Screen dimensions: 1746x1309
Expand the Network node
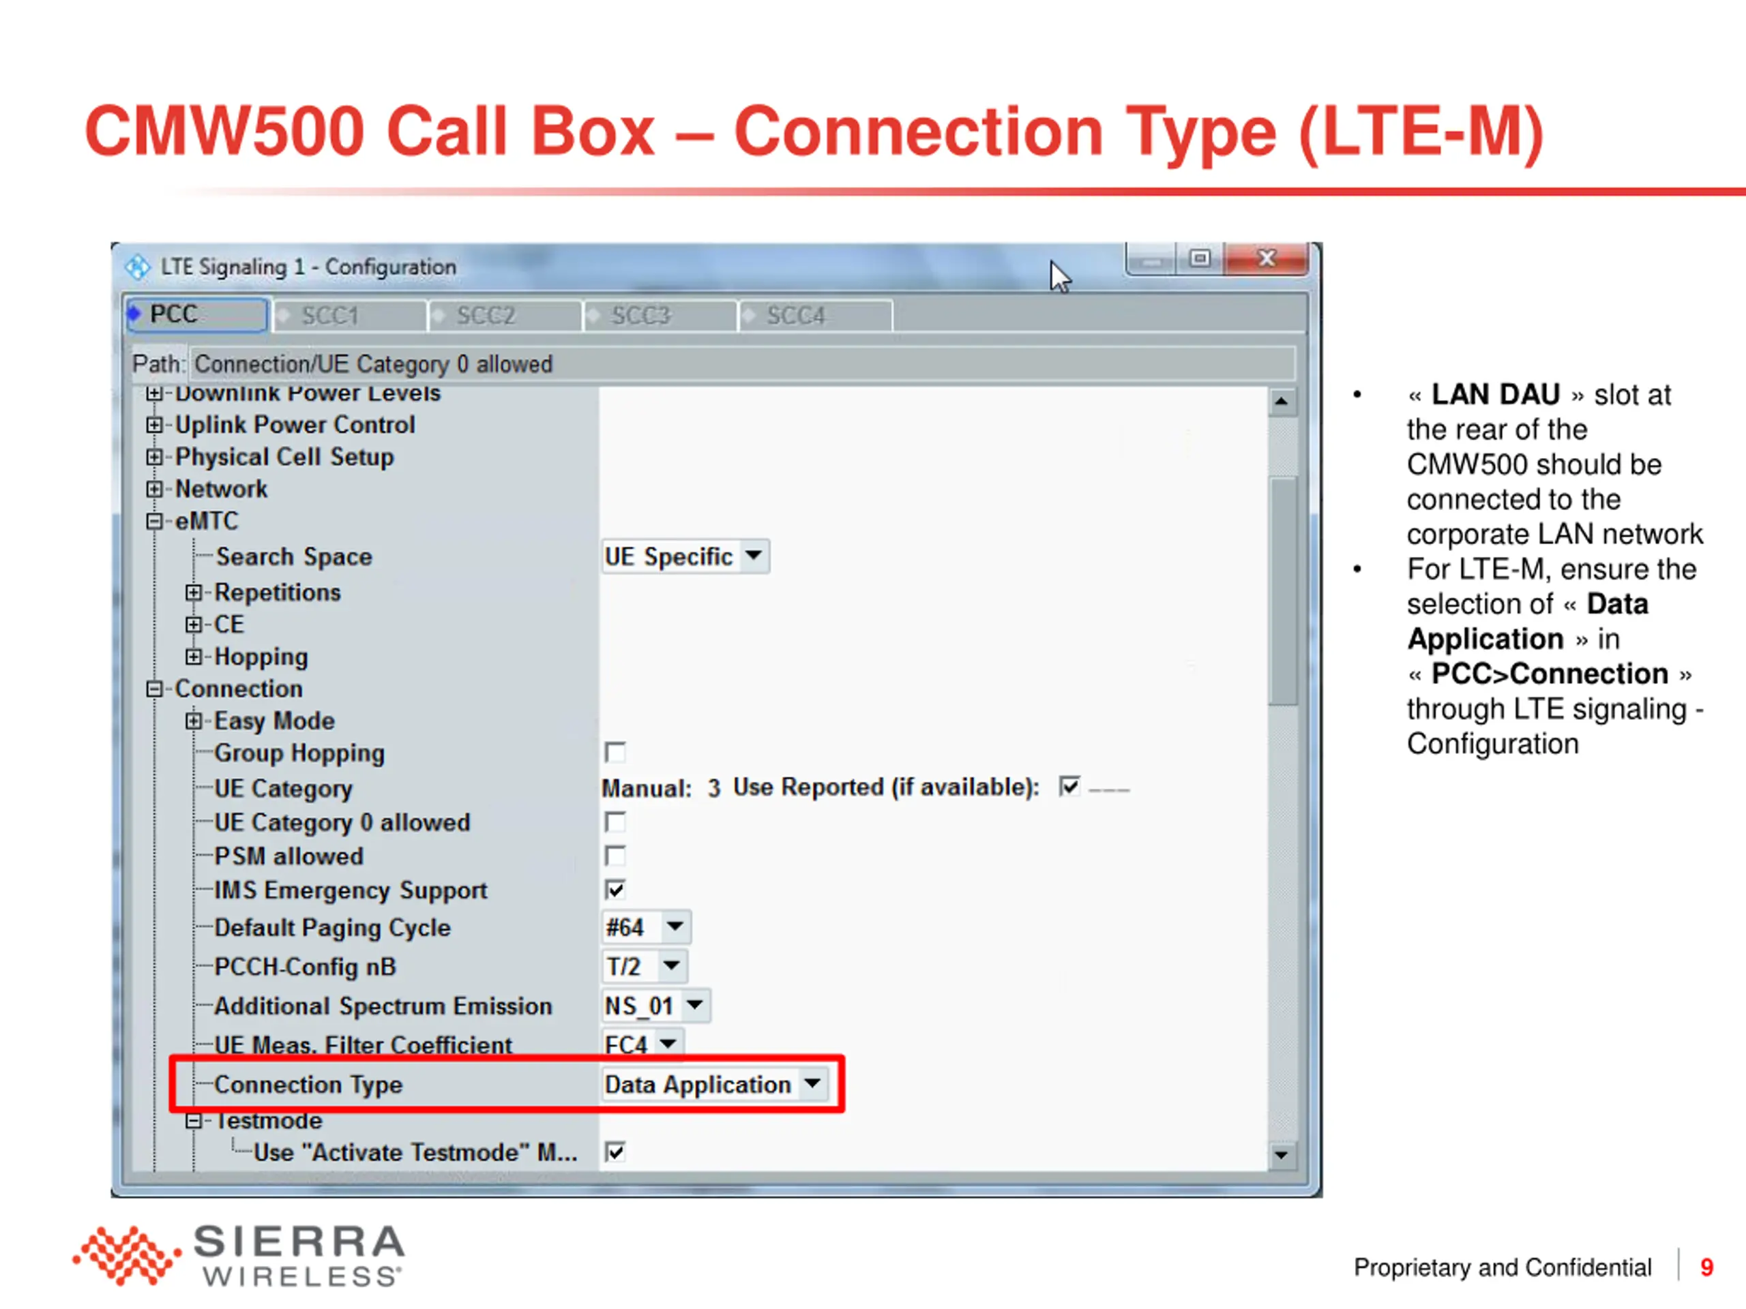click(x=154, y=490)
